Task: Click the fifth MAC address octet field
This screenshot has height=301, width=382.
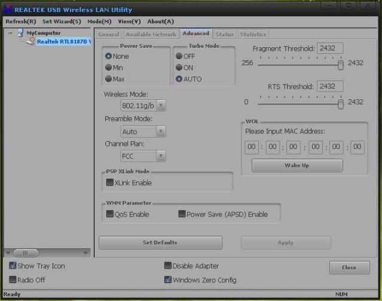Action: [336, 147]
